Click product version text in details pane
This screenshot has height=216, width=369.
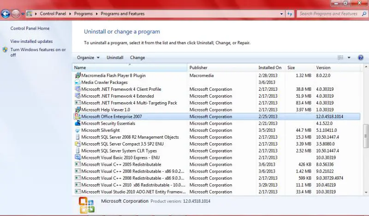(180, 201)
